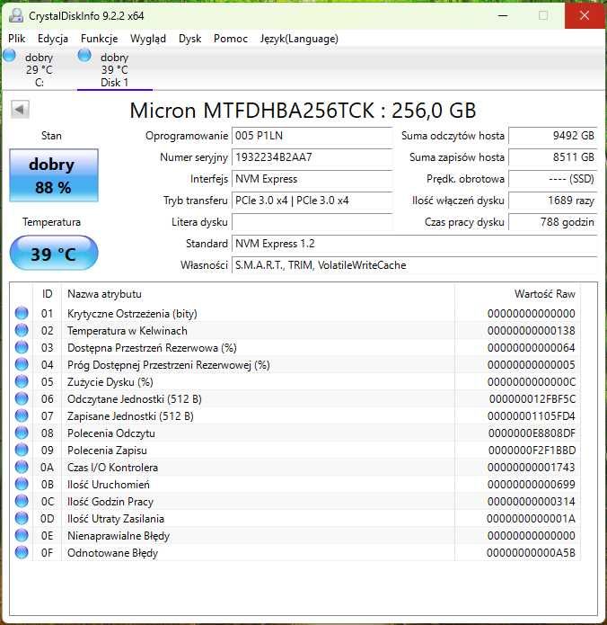This screenshot has width=607, height=625.
Task: Click the previous disk arrow button
Action: click(20, 109)
